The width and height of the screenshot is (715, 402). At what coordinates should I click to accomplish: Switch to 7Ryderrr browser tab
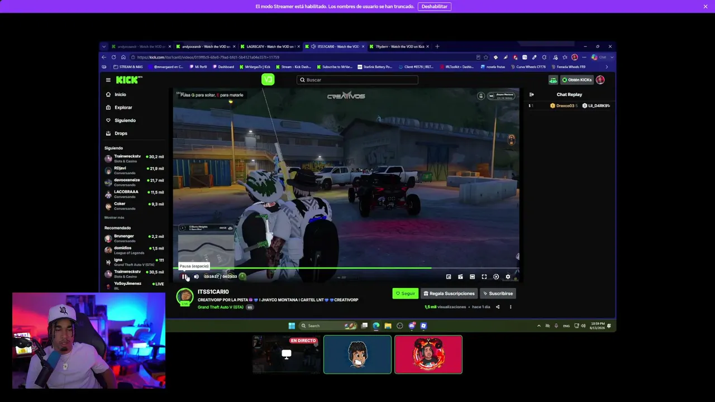tap(399, 46)
